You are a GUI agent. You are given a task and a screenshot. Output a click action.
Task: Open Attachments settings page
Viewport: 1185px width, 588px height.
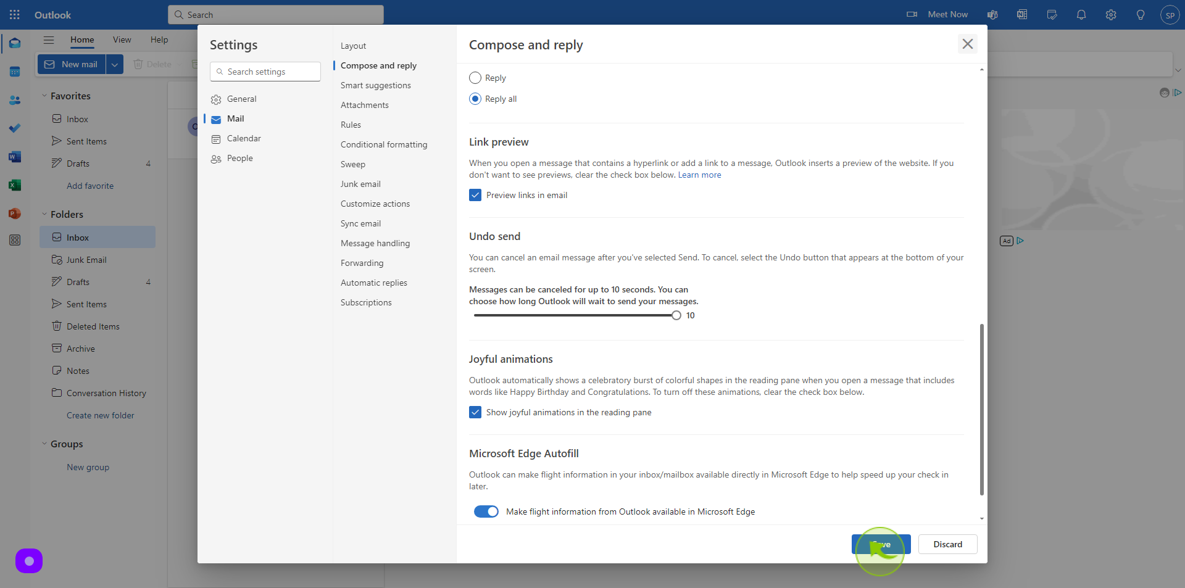[364, 105]
